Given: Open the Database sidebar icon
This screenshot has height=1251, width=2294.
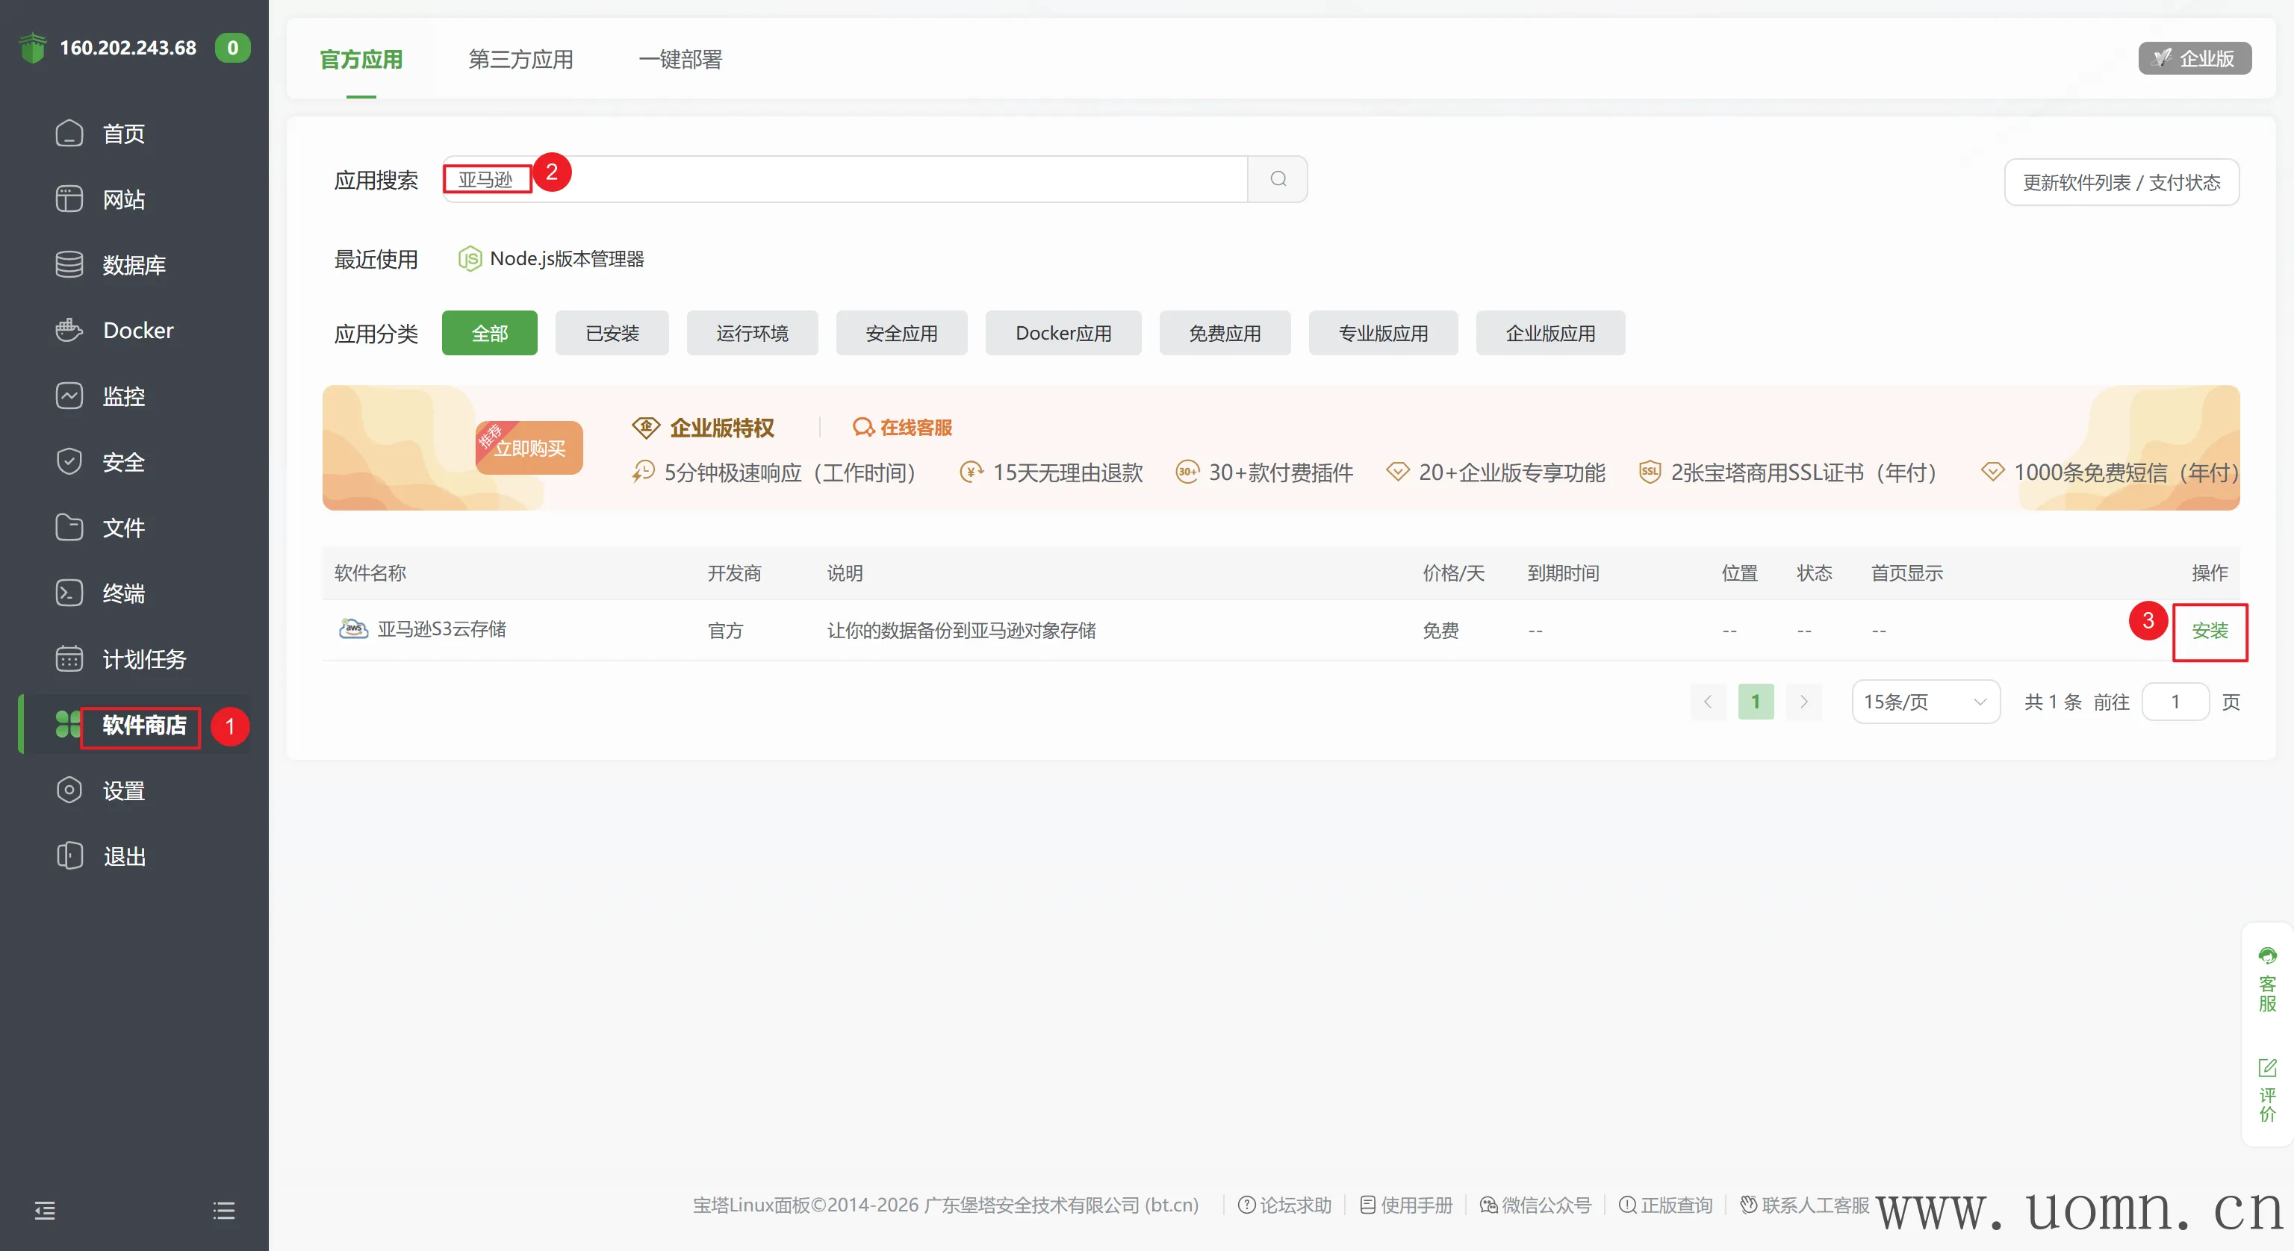Looking at the screenshot, I should (69, 264).
